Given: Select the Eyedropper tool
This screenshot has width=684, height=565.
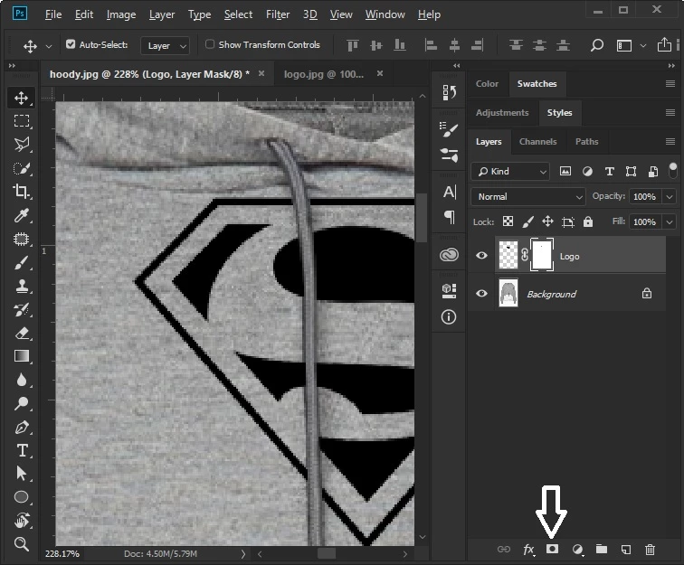Looking at the screenshot, I should [x=21, y=215].
